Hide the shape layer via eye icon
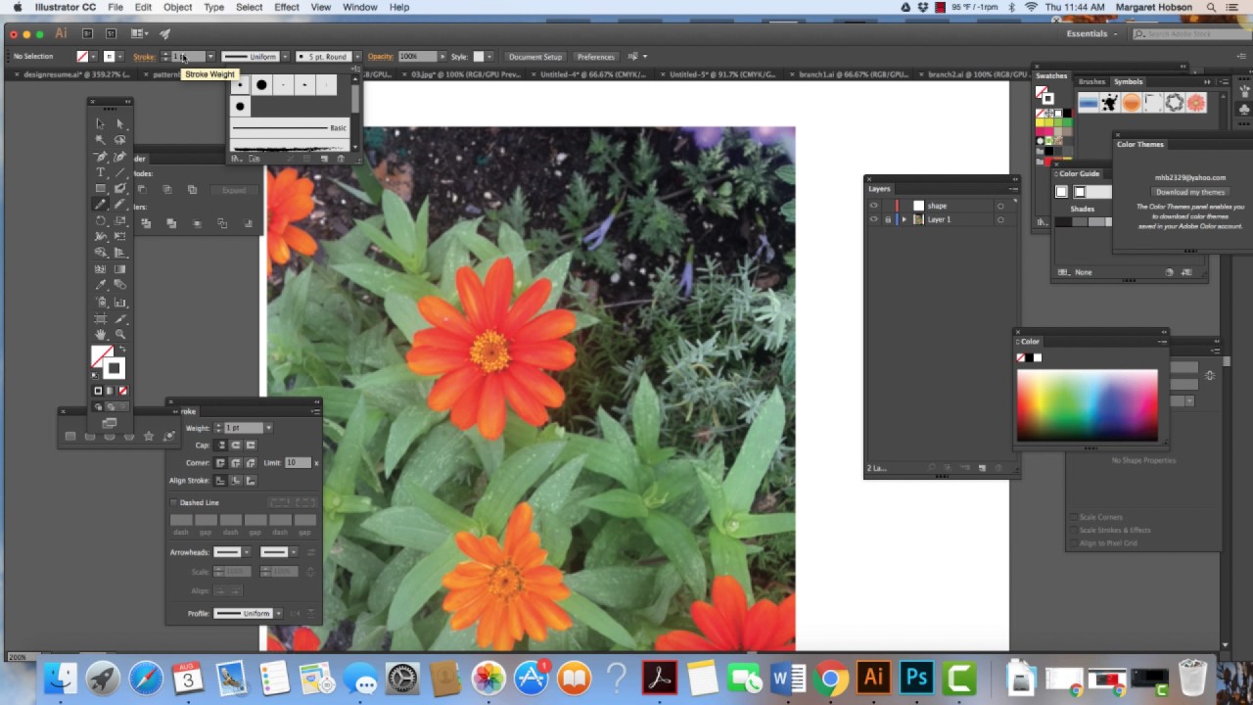Viewport: 1253px width, 705px height. click(873, 206)
